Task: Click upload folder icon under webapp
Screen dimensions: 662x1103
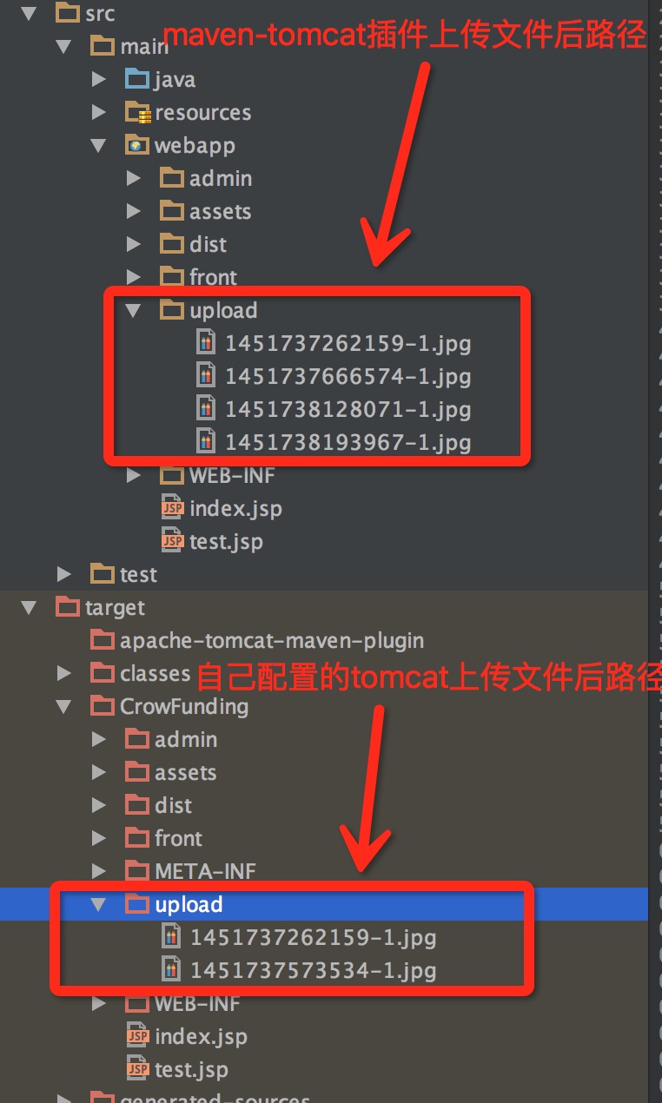Action: (x=172, y=310)
